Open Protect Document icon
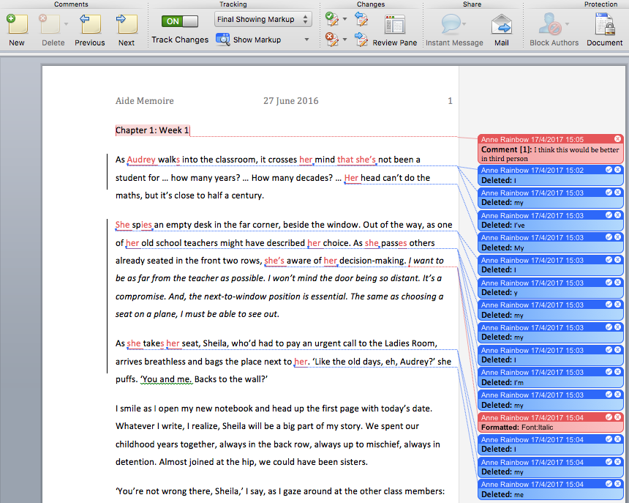Image resolution: width=629 pixels, height=503 pixels. click(605, 24)
